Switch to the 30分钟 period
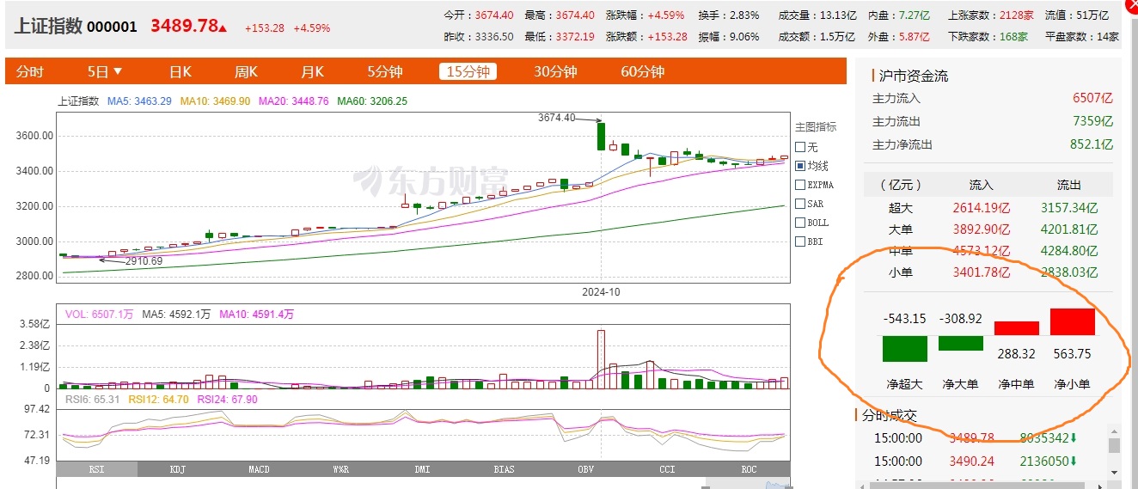 [555, 71]
